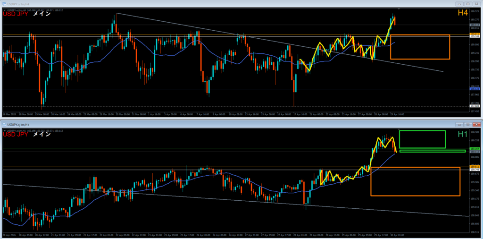Click the chart shift triangle on H1 chart
Viewport: 483px width, 239px height.
[x=399, y=129]
